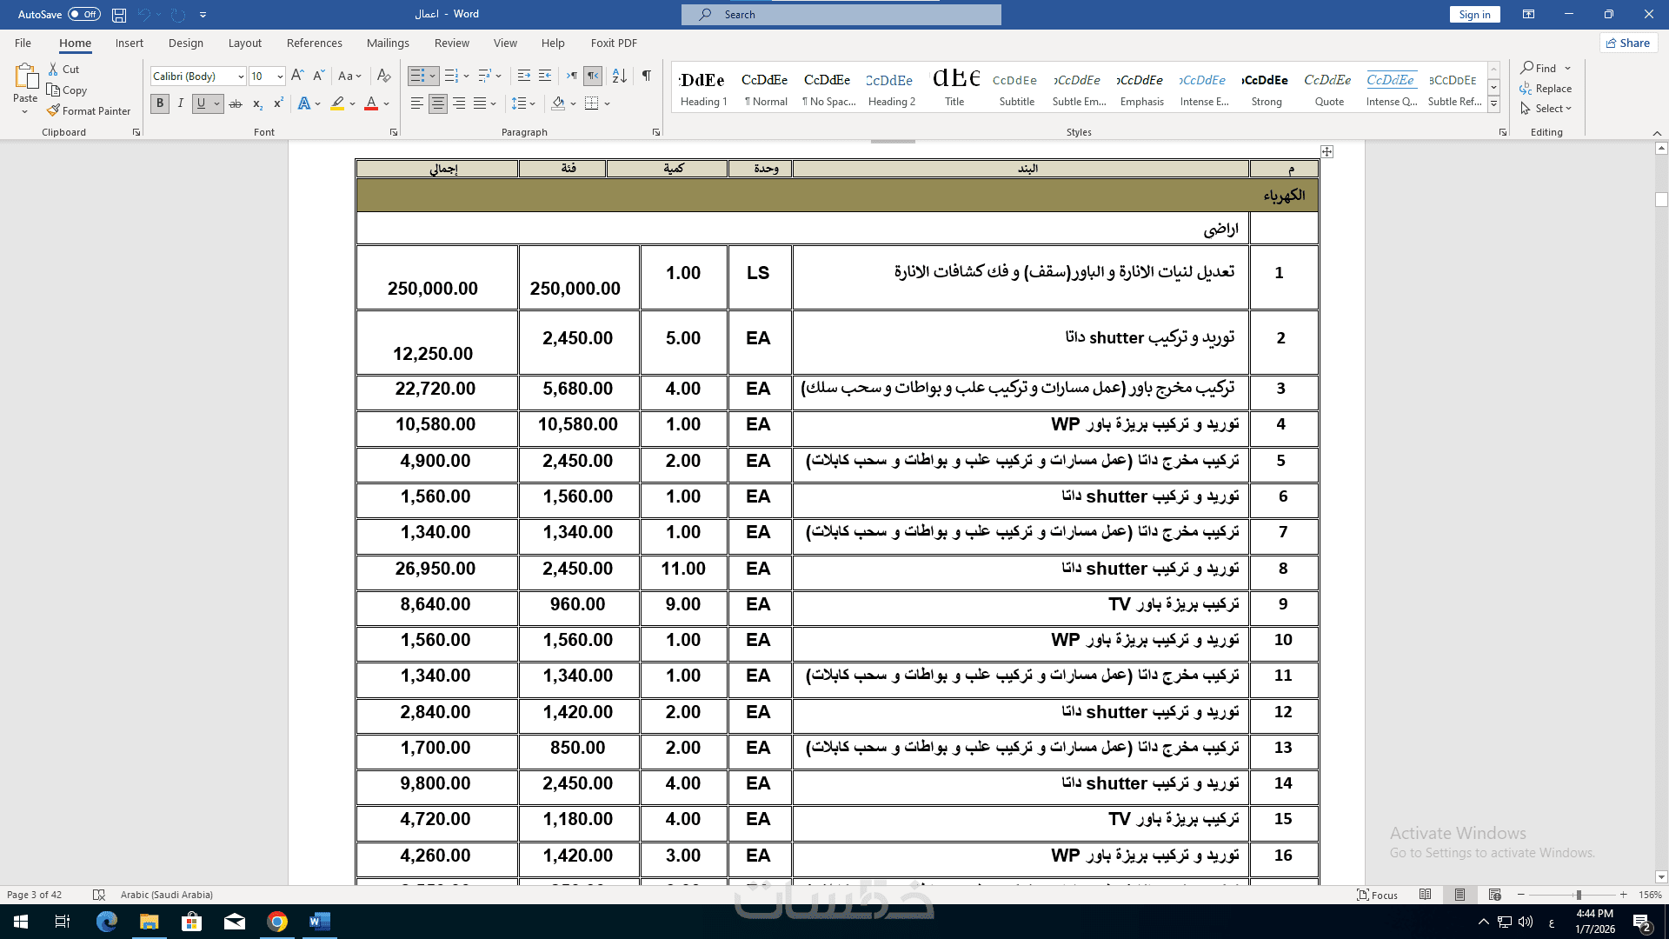The height and width of the screenshot is (939, 1669).
Task: Click the table move handle
Action: tap(1327, 152)
